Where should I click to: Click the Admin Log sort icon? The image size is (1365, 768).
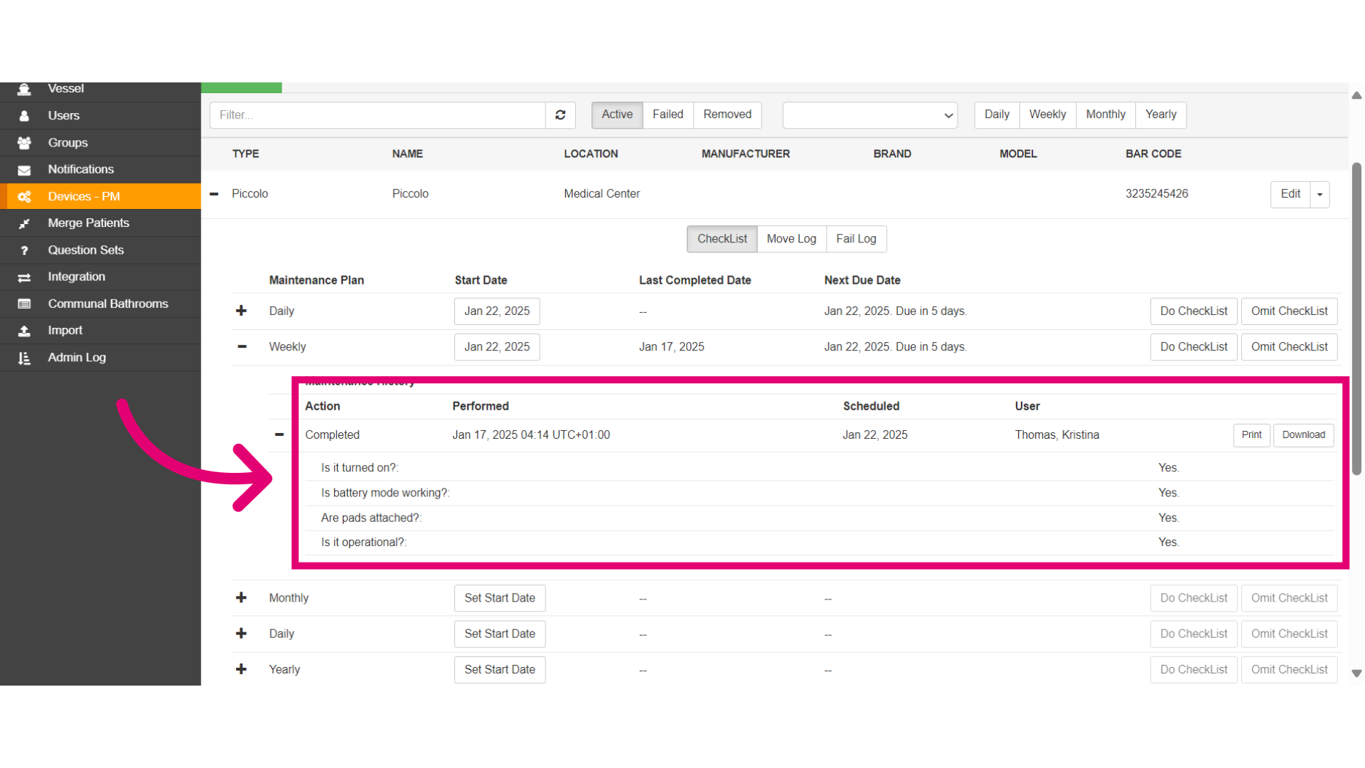(x=24, y=358)
